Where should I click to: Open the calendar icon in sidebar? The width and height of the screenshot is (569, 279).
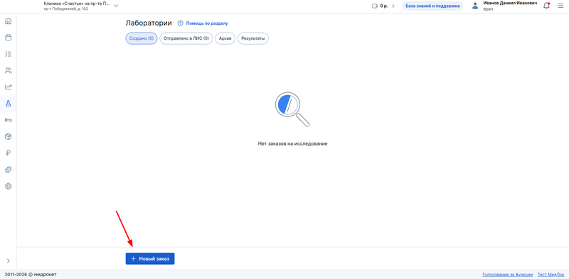8,38
